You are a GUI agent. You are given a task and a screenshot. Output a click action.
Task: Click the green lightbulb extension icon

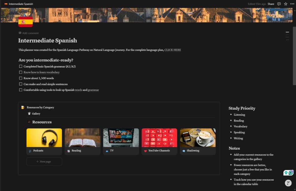[286, 173]
